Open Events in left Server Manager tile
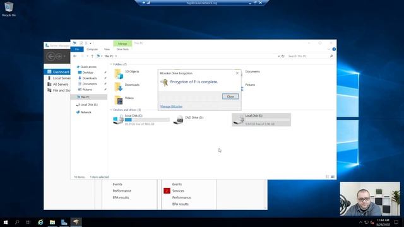404x227 pixels. 117,184
